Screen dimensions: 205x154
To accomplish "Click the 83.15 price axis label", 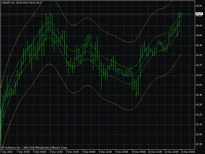I will (199, 124).
